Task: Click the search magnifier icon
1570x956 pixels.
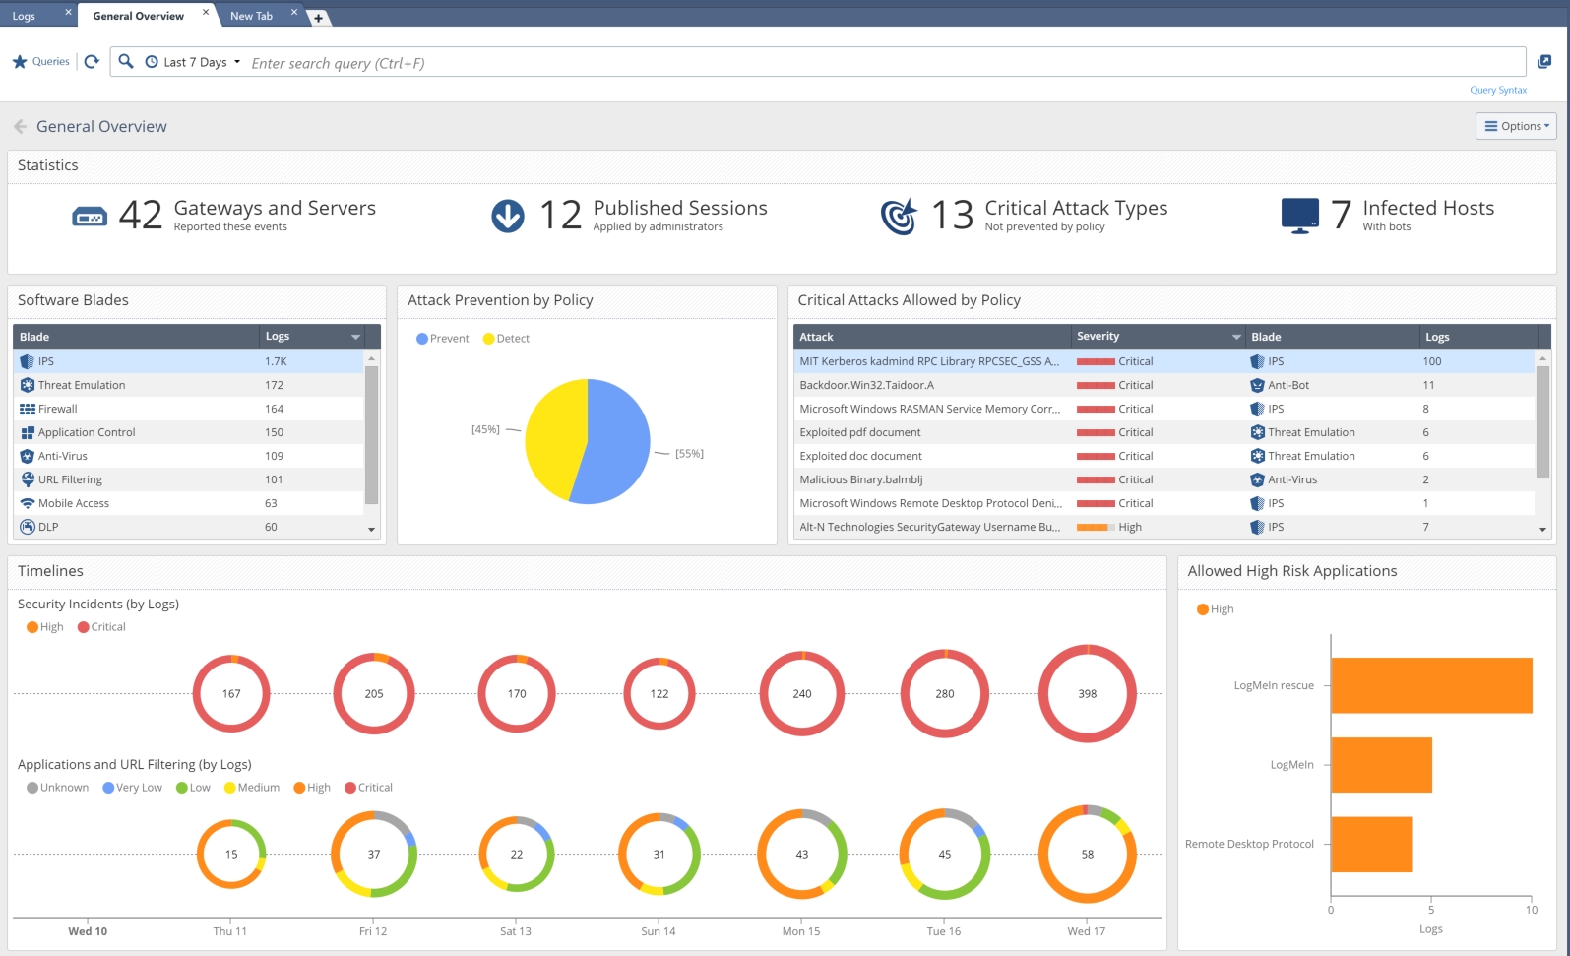Action: [126, 62]
